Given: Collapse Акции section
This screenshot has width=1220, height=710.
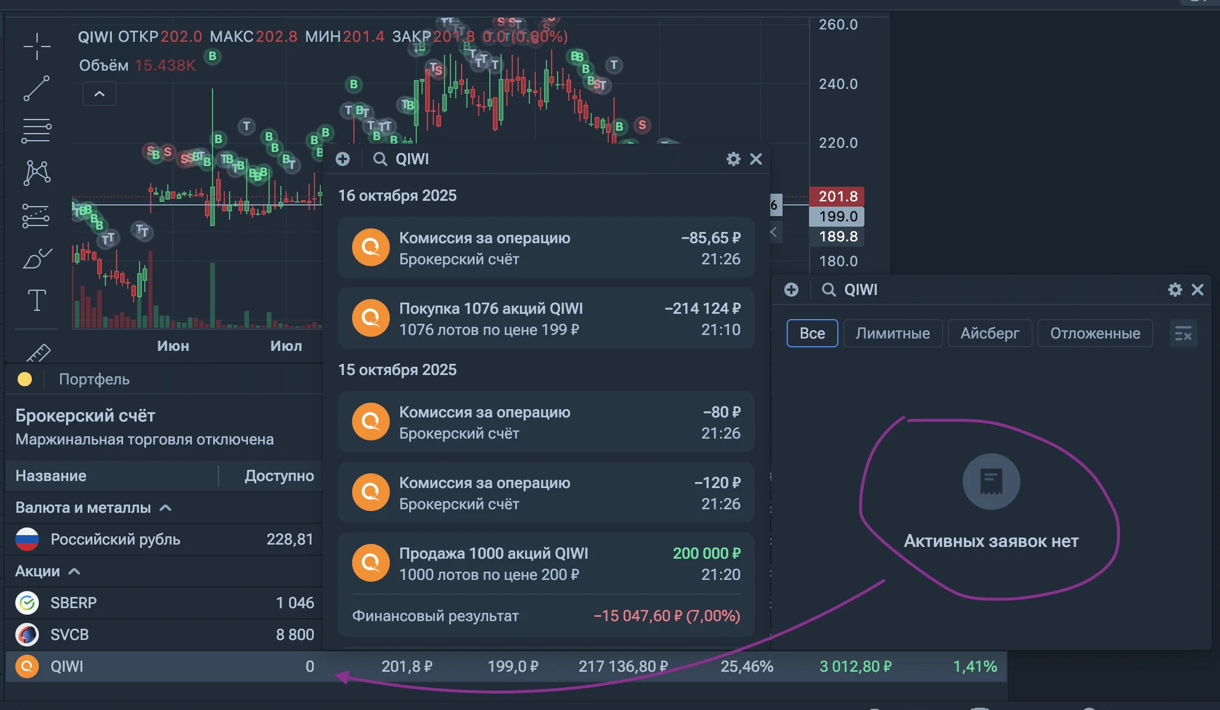Looking at the screenshot, I should click(74, 571).
